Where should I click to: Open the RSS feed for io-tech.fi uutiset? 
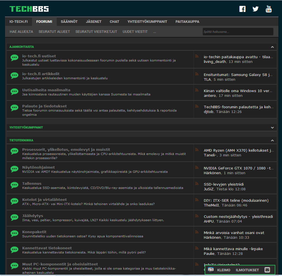pyautogui.click(x=197, y=56)
